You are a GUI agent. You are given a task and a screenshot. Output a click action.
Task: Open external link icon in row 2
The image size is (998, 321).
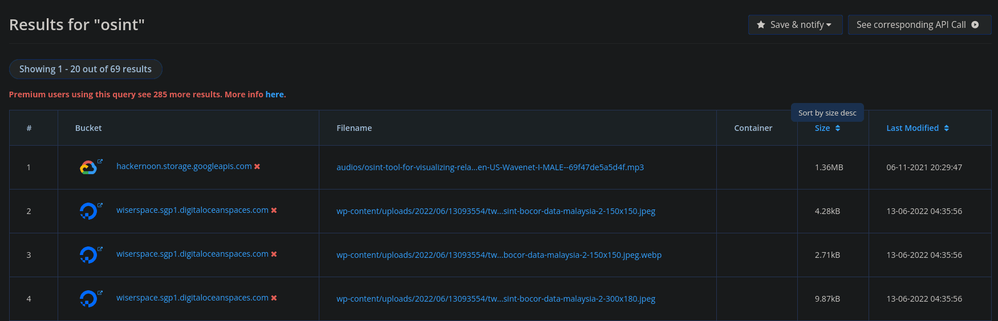tap(100, 205)
